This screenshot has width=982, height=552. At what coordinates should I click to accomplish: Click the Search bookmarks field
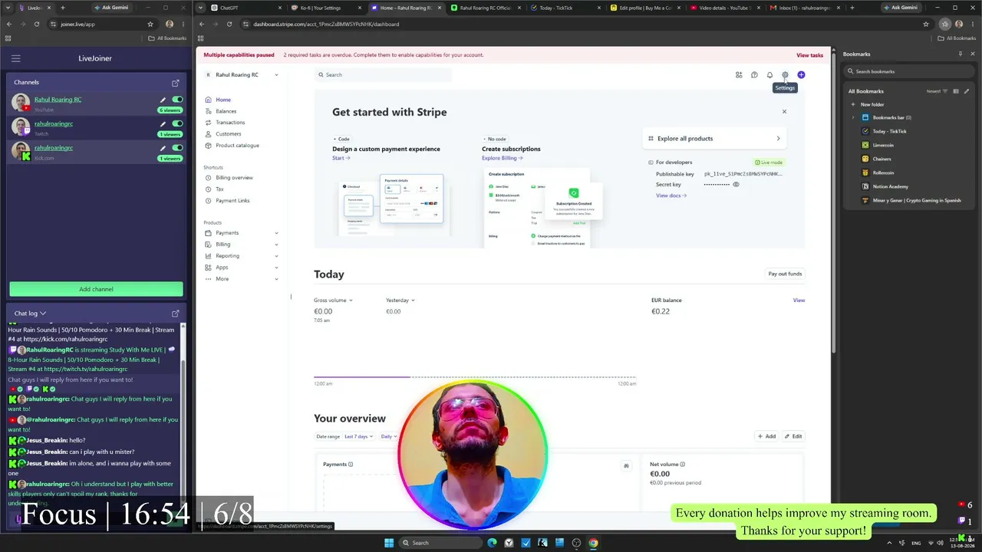pos(909,71)
